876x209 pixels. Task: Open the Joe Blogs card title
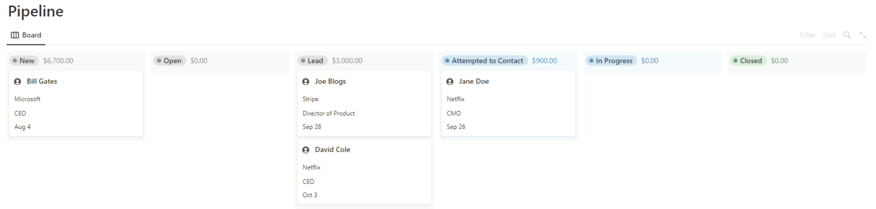[x=330, y=81]
